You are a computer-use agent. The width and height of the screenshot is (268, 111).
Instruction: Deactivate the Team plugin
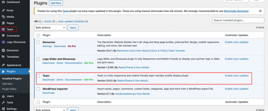[48, 80]
